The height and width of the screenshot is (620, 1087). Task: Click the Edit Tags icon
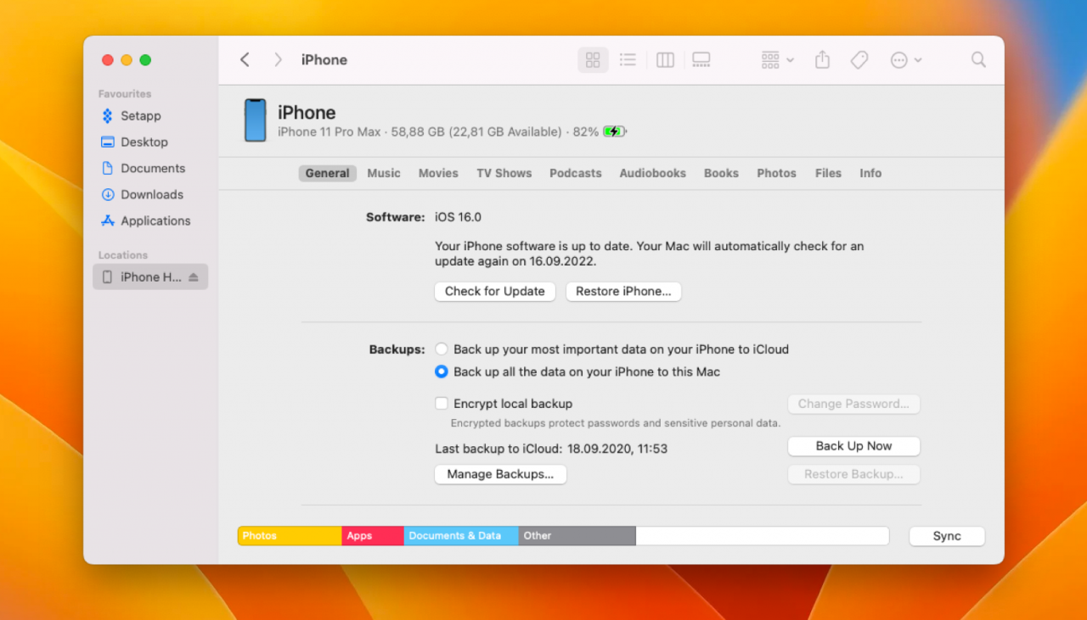(x=859, y=59)
